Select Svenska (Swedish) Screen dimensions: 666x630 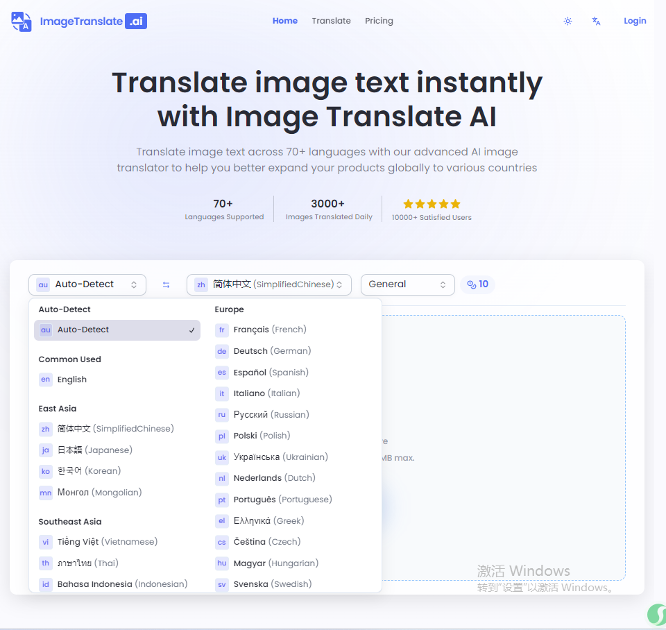(x=293, y=584)
